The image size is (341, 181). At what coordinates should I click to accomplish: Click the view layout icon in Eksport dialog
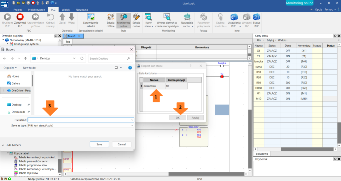pos(116,68)
